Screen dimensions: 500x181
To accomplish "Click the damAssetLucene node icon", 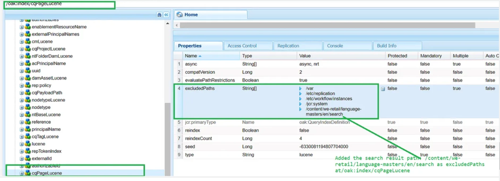I will coord(28,78).
